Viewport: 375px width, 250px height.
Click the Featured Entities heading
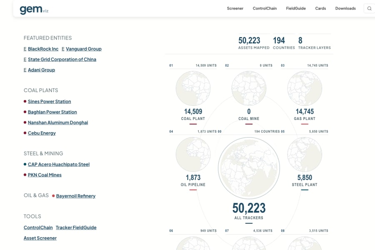tap(47, 38)
